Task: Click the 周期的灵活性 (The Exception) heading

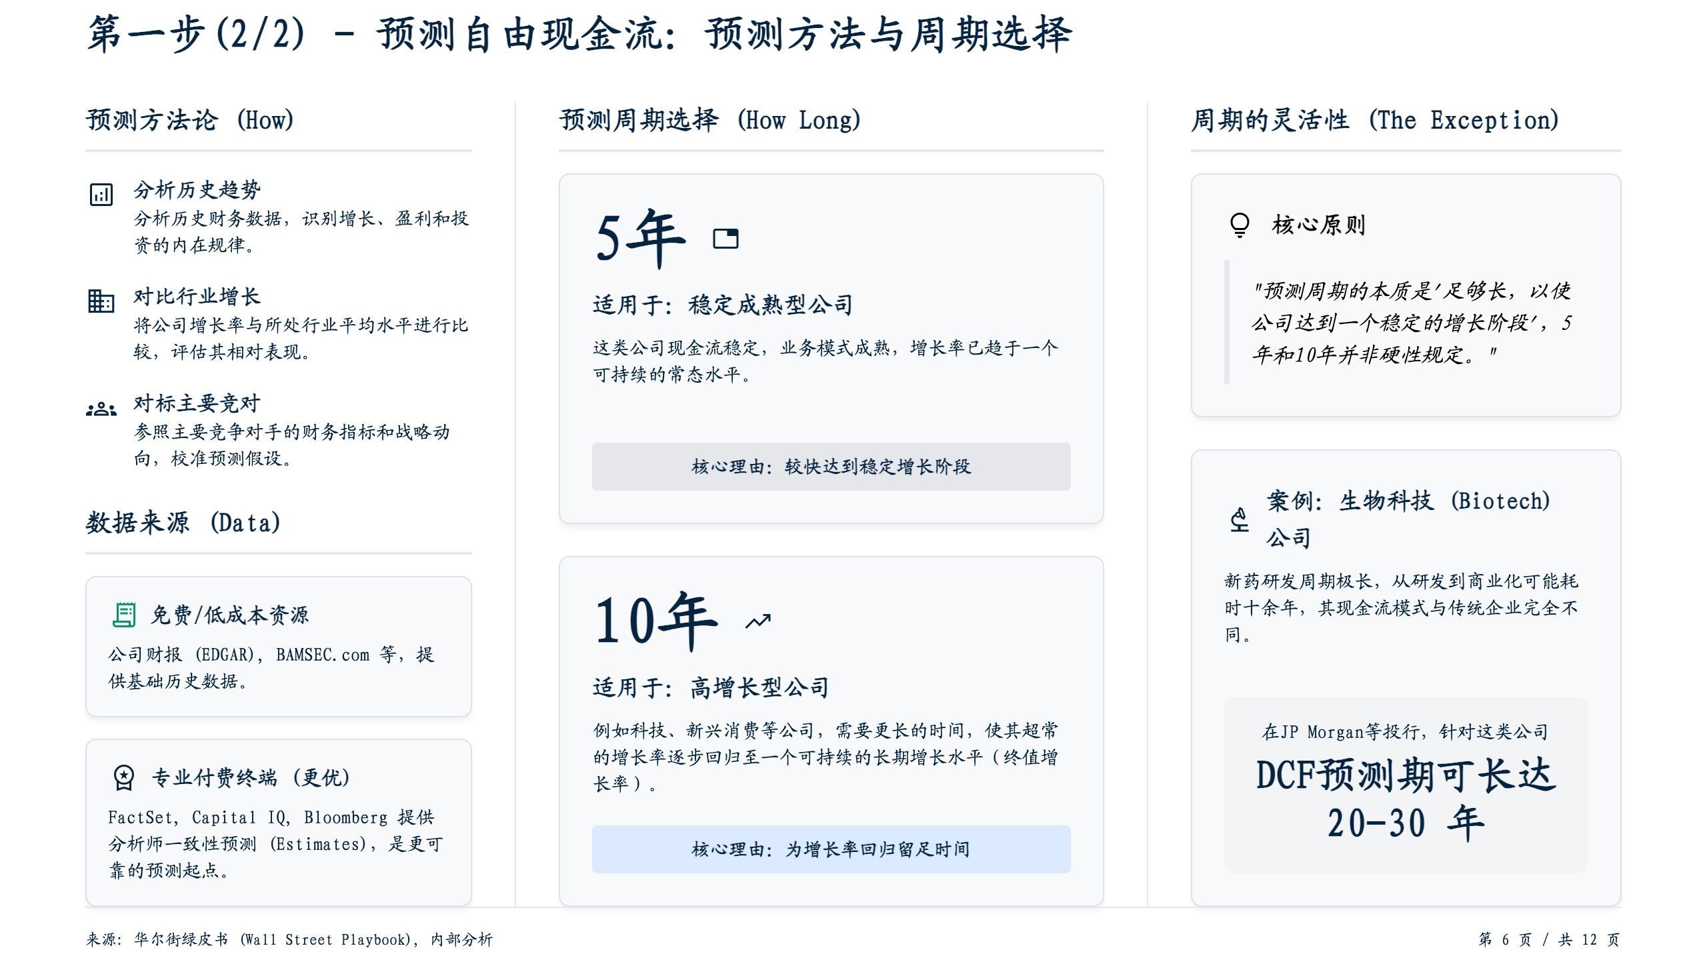Action: pos(1375,121)
